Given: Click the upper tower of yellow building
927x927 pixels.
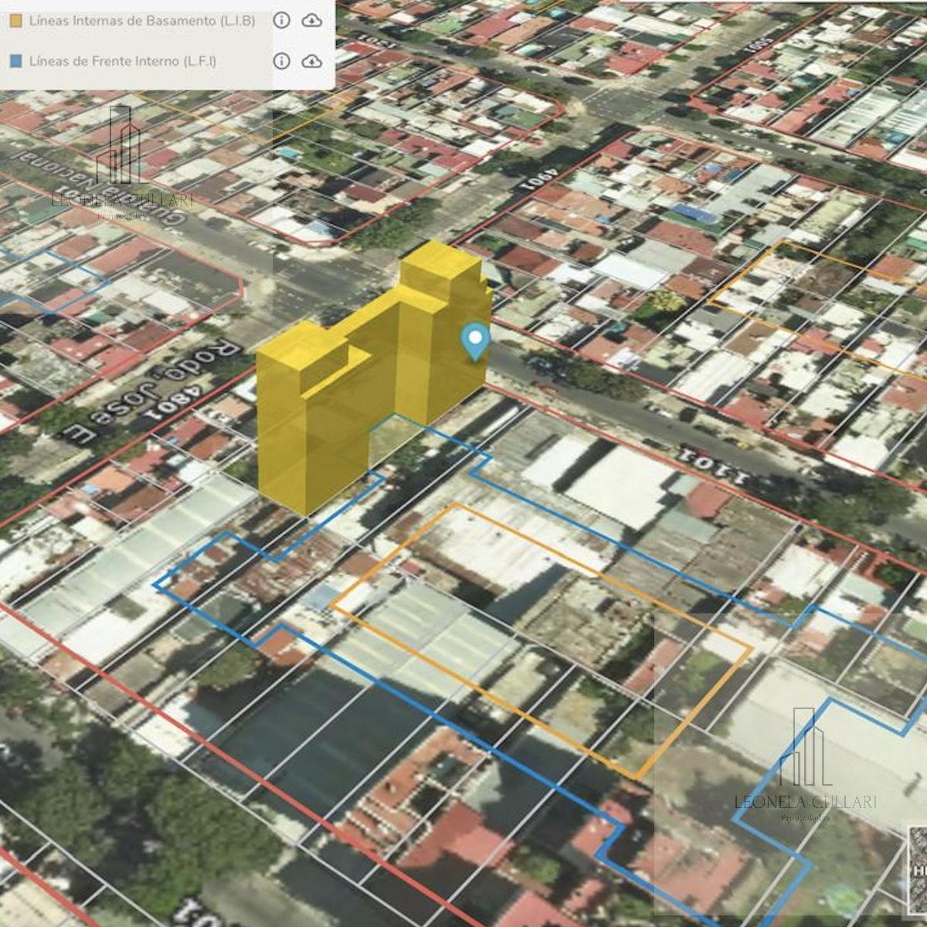Looking at the screenshot, I should tap(440, 270).
